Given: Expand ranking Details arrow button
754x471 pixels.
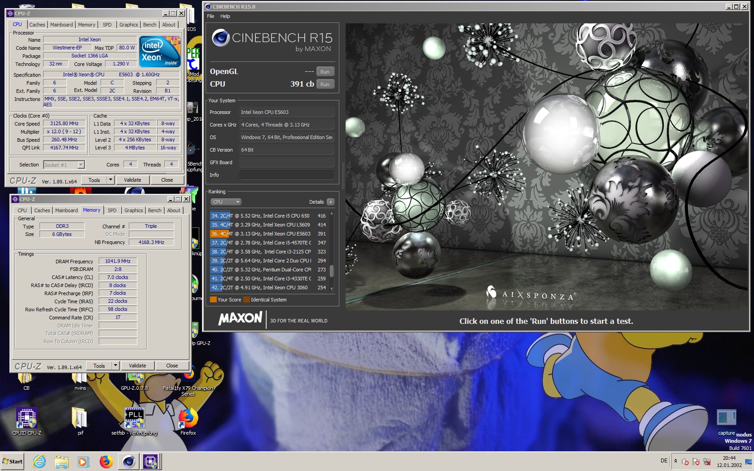Looking at the screenshot, I should click(331, 202).
